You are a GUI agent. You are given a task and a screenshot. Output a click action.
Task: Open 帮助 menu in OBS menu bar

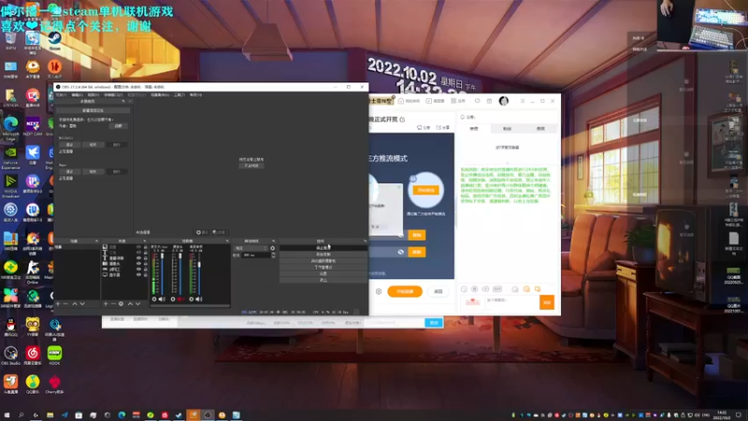point(195,94)
